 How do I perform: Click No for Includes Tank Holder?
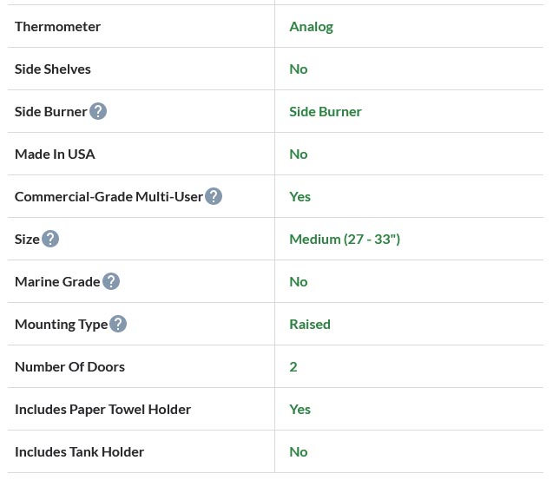pos(299,451)
